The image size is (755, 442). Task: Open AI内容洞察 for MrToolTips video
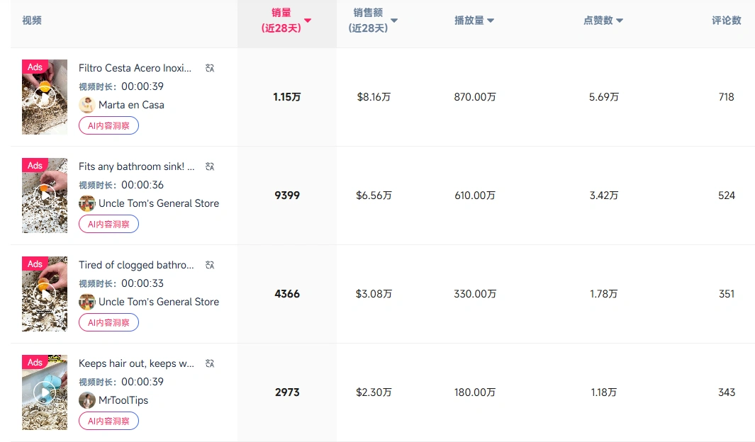coord(108,421)
